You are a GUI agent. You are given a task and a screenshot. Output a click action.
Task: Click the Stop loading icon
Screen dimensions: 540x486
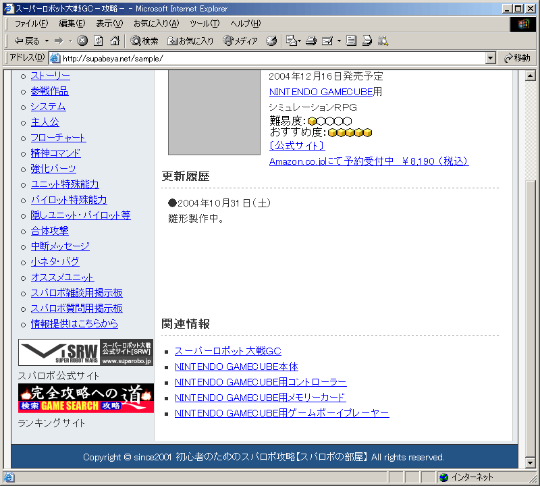point(82,41)
